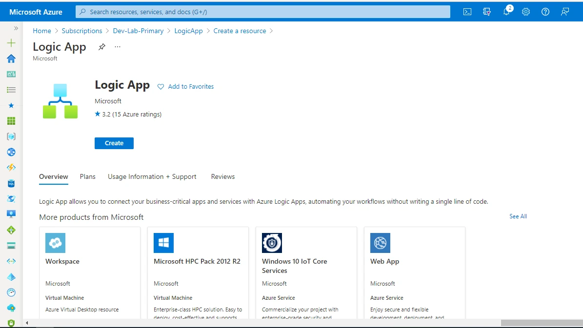Click the Azure search bar
Viewport: 583px width, 328px height.
[262, 12]
